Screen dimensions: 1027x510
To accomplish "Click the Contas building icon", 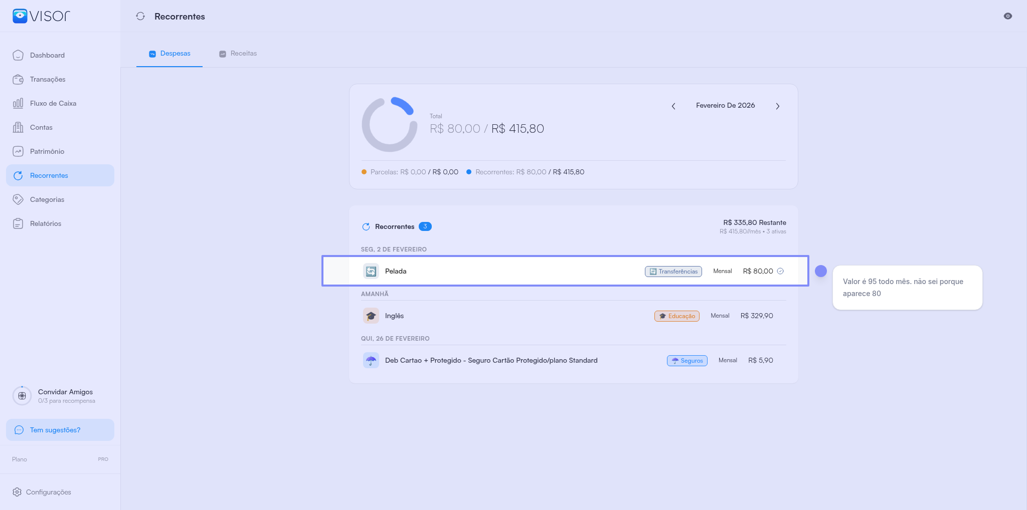I will (18, 127).
